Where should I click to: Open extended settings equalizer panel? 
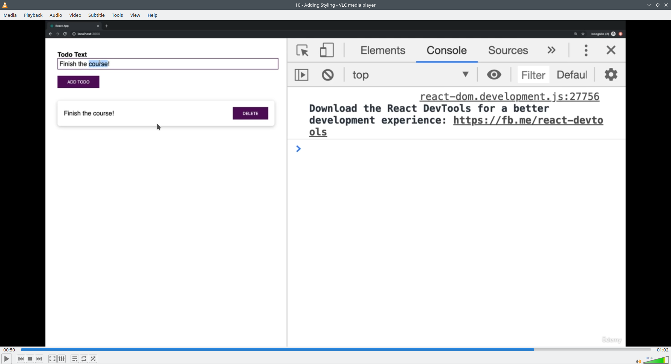click(x=62, y=359)
